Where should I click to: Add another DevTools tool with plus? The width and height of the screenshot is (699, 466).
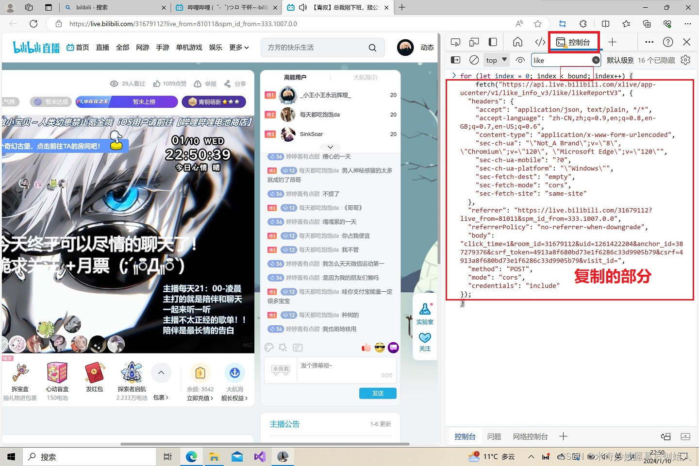[x=612, y=42]
